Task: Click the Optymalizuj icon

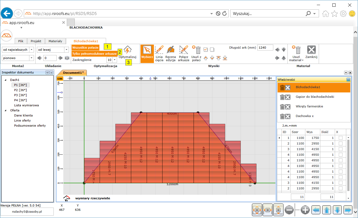Action: coord(127,50)
